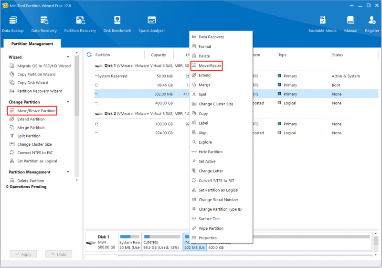Create Bootable Media
The width and height of the screenshot is (382, 268).
(x=322, y=24)
